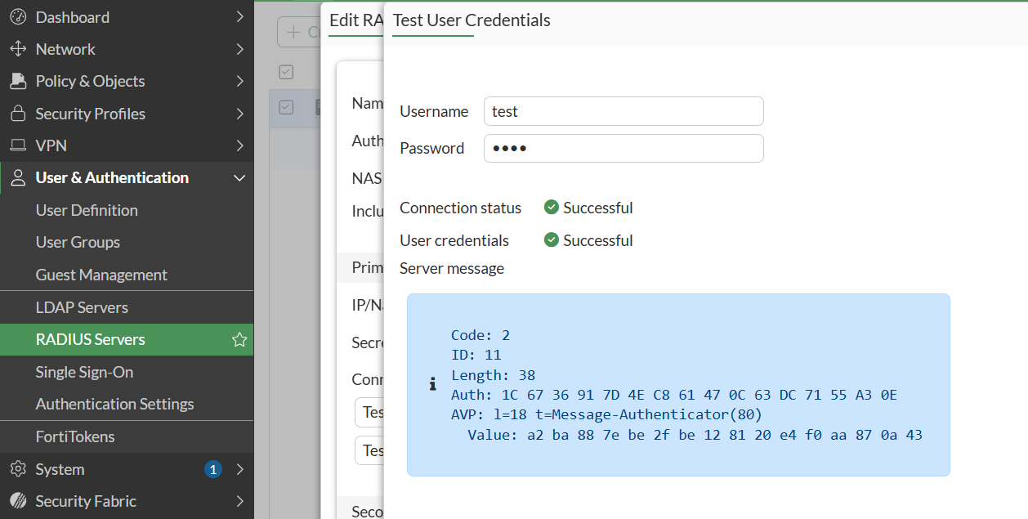Expand the Network menu chevron
1028x519 pixels.
(x=239, y=49)
